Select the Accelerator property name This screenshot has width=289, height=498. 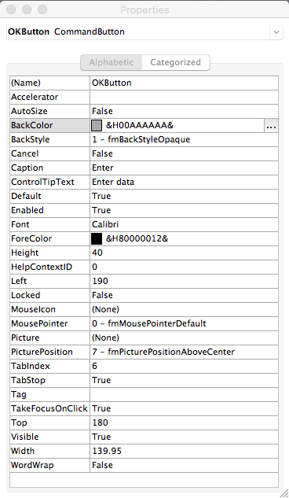49,98
